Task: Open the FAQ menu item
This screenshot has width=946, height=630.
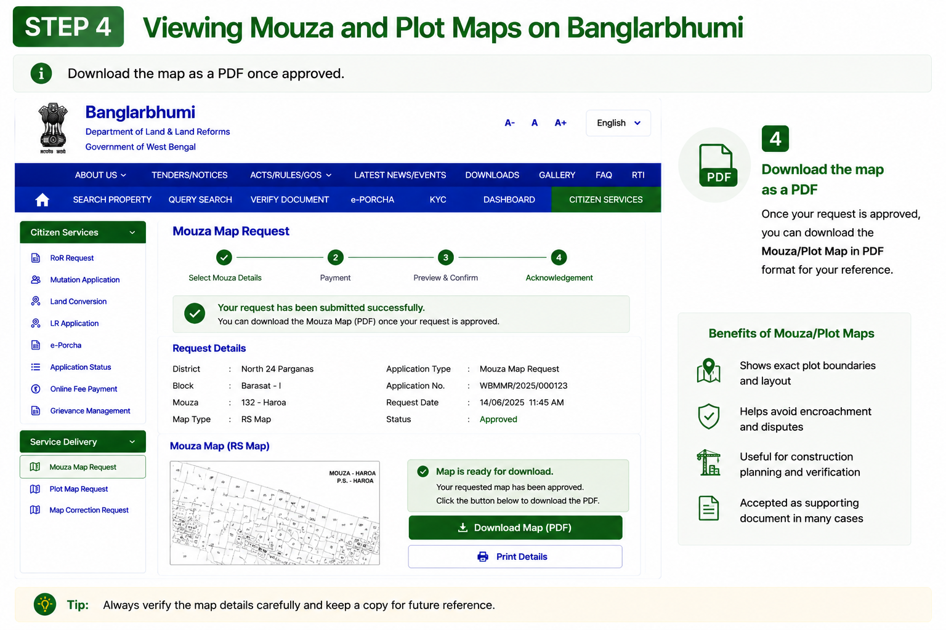Action: [x=604, y=175]
